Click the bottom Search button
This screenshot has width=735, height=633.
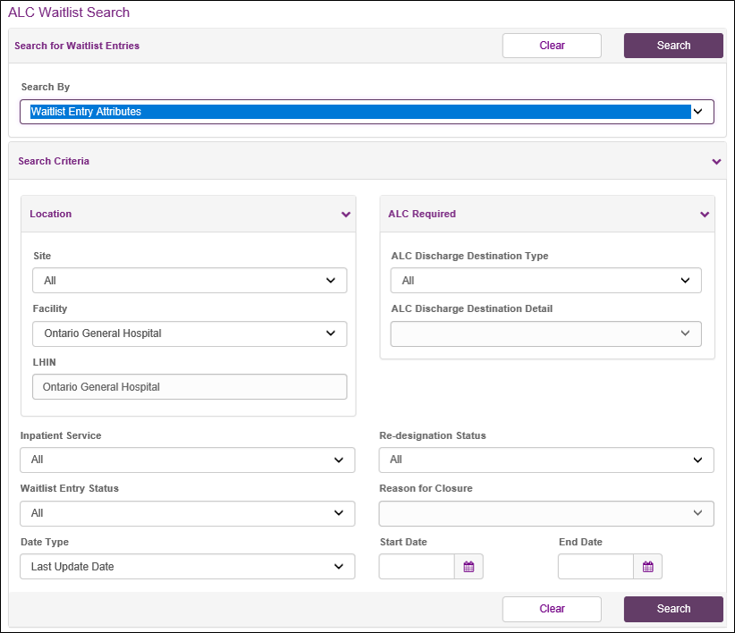(673, 609)
